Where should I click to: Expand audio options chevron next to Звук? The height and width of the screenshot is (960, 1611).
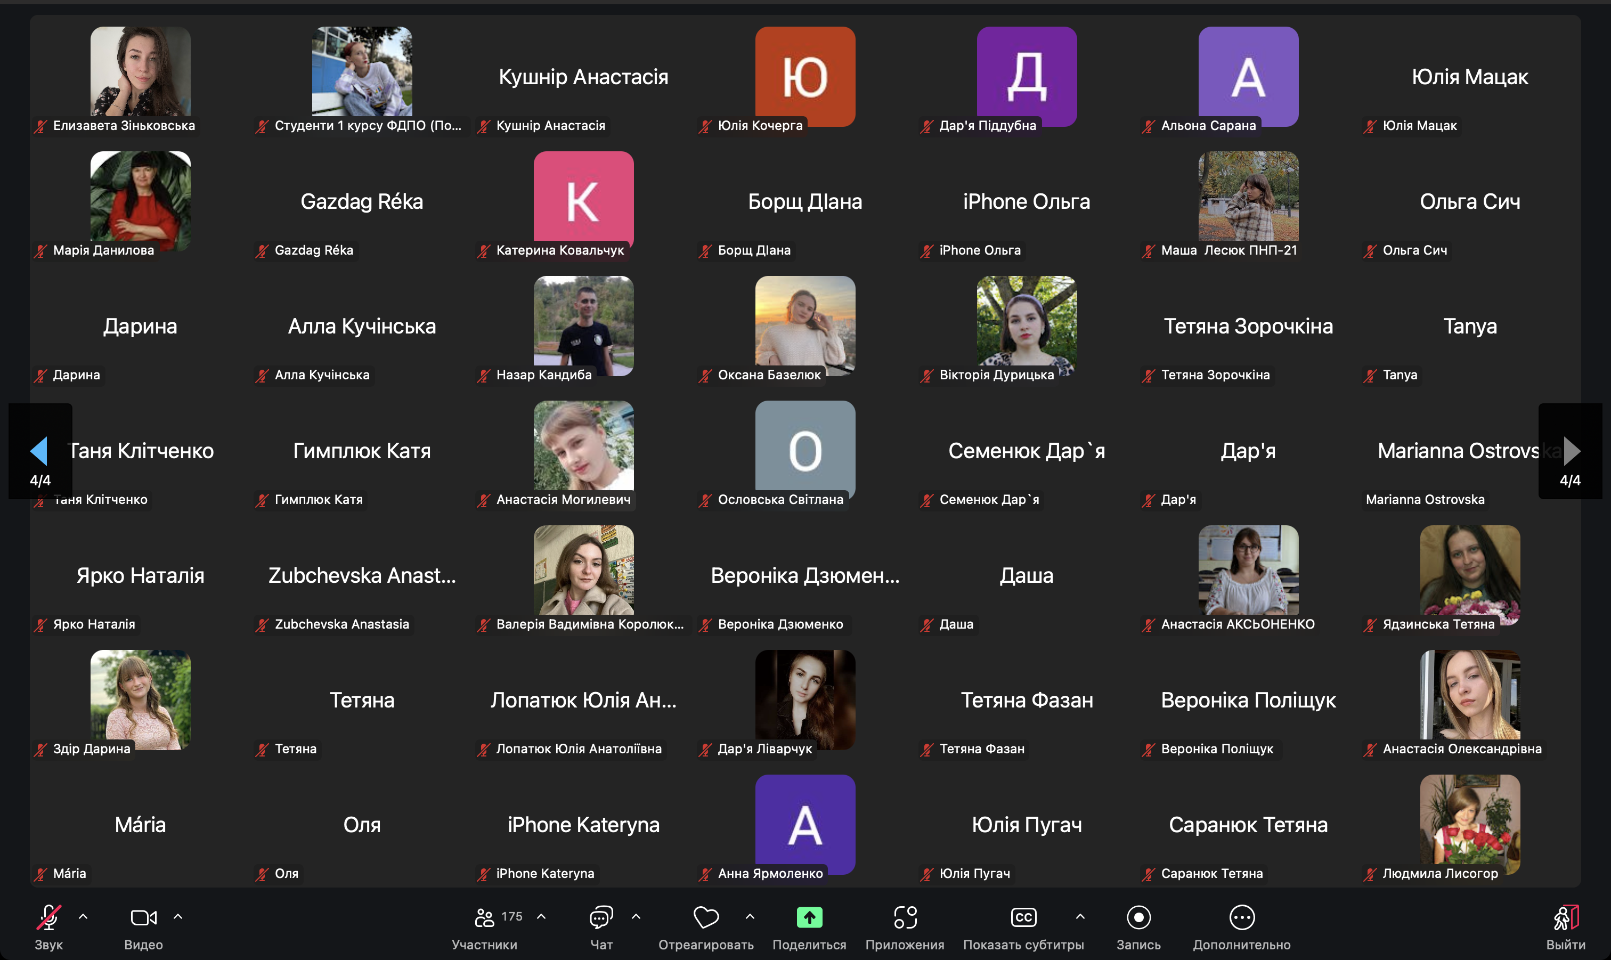coord(84,916)
